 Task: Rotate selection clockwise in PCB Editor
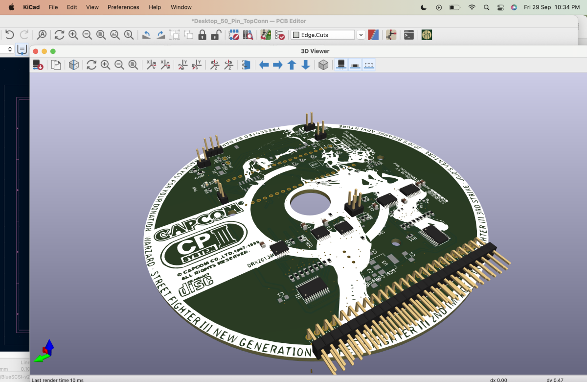(160, 35)
